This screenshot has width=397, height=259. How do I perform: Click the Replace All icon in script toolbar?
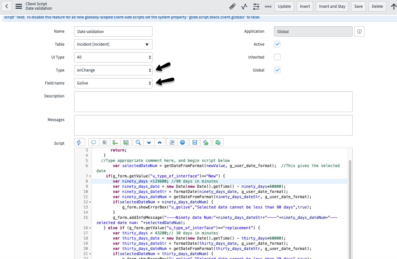(x=125, y=142)
